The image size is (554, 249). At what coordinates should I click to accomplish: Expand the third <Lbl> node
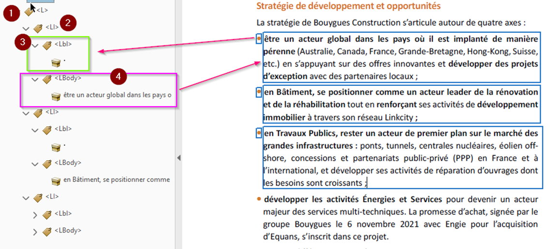(x=35, y=215)
